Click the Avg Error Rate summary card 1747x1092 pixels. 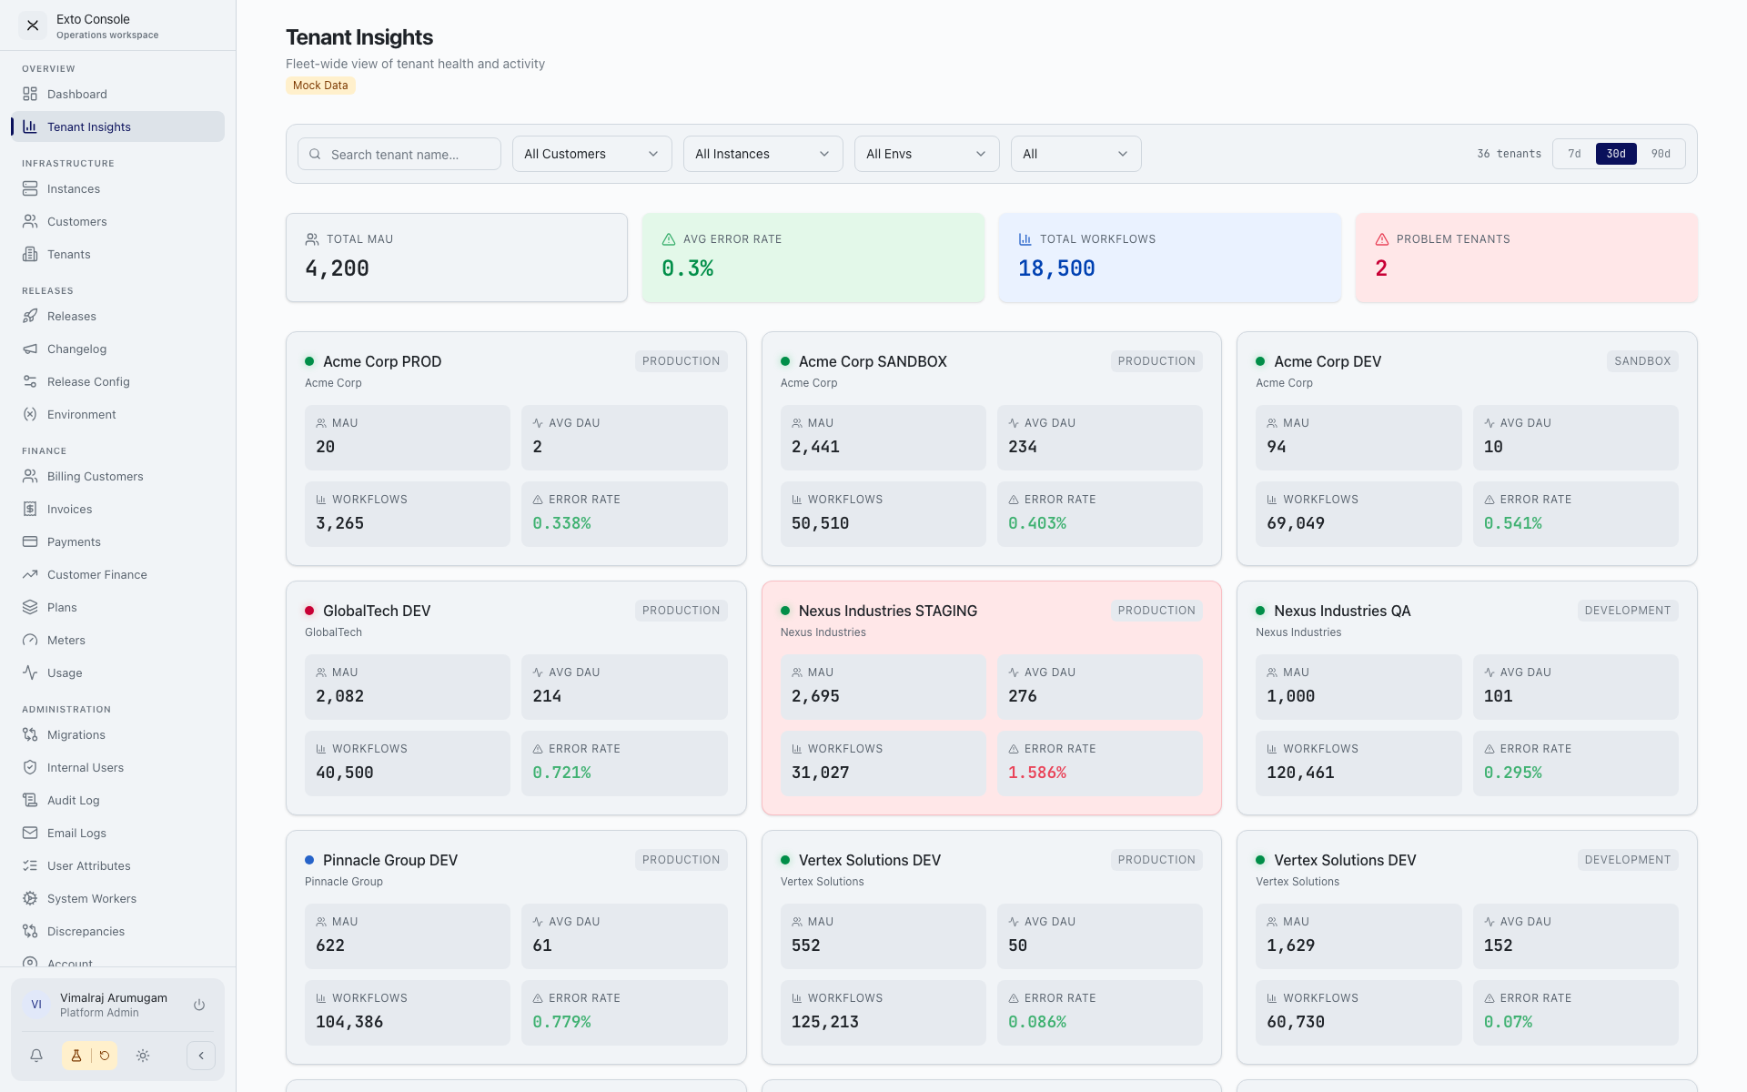[813, 258]
